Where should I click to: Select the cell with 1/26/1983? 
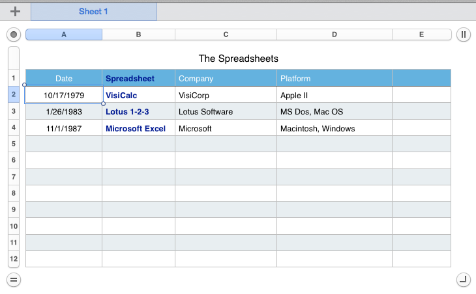coord(64,111)
